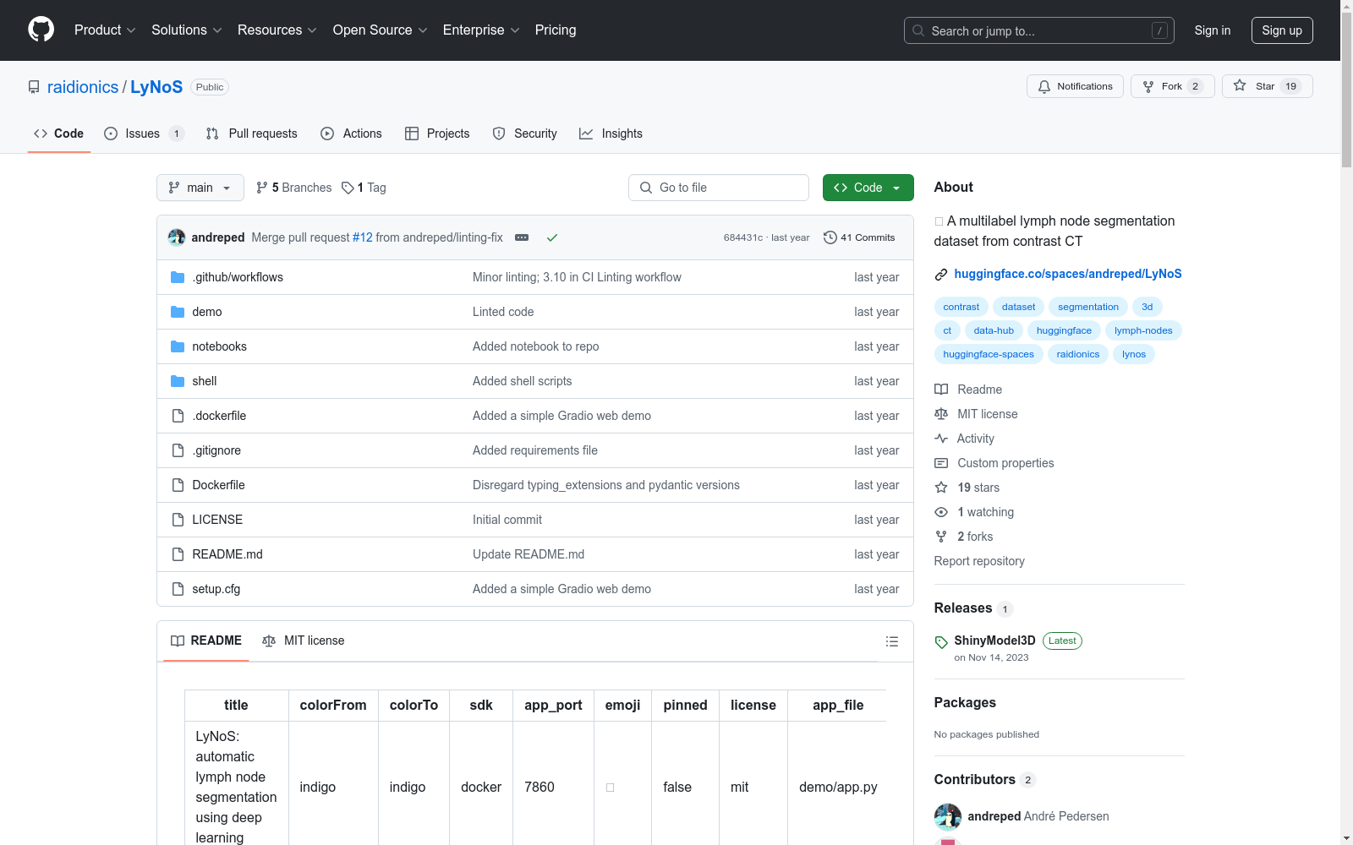The height and width of the screenshot is (845, 1353).
Task: Open the raidionics owner link
Action: [83, 87]
